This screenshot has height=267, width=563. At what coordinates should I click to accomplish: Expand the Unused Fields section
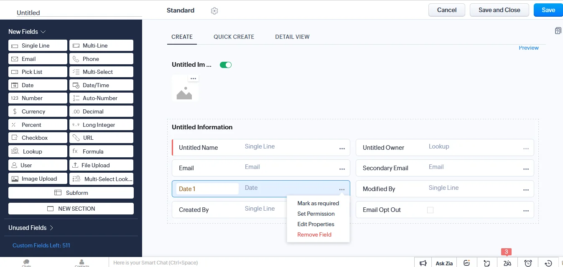tap(52, 228)
